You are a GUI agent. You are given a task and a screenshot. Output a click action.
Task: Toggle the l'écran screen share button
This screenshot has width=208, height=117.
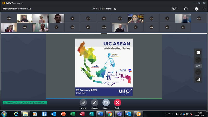106,103
